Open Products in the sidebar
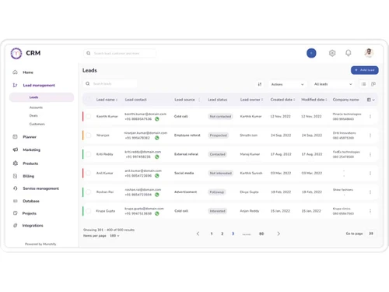 (x=30, y=164)
